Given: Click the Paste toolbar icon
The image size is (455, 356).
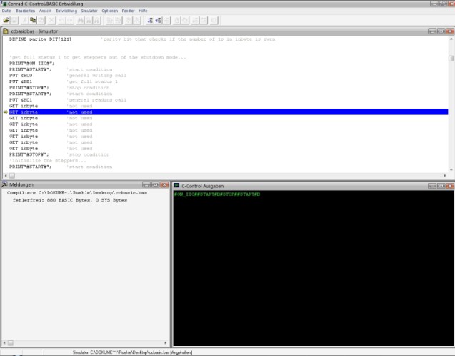Looking at the screenshot, I should [41, 20].
